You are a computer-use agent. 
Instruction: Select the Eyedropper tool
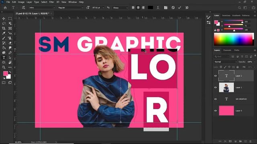point(4,33)
